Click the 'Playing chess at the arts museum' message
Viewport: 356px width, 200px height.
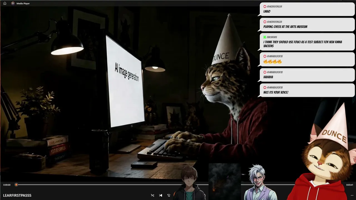point(307,24)
